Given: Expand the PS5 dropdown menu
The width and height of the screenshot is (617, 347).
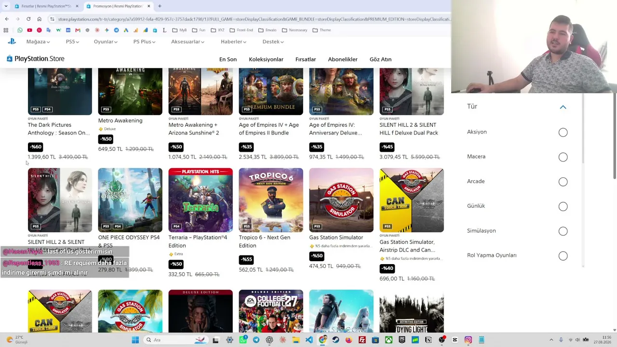Looking at the screenshot, I should click(x=72, y=41).
